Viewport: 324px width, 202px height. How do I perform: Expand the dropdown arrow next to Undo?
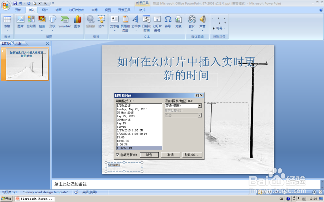tap(24, 3)
